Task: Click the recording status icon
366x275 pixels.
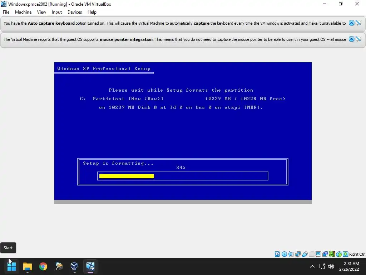Action: [x=325, y=254]
